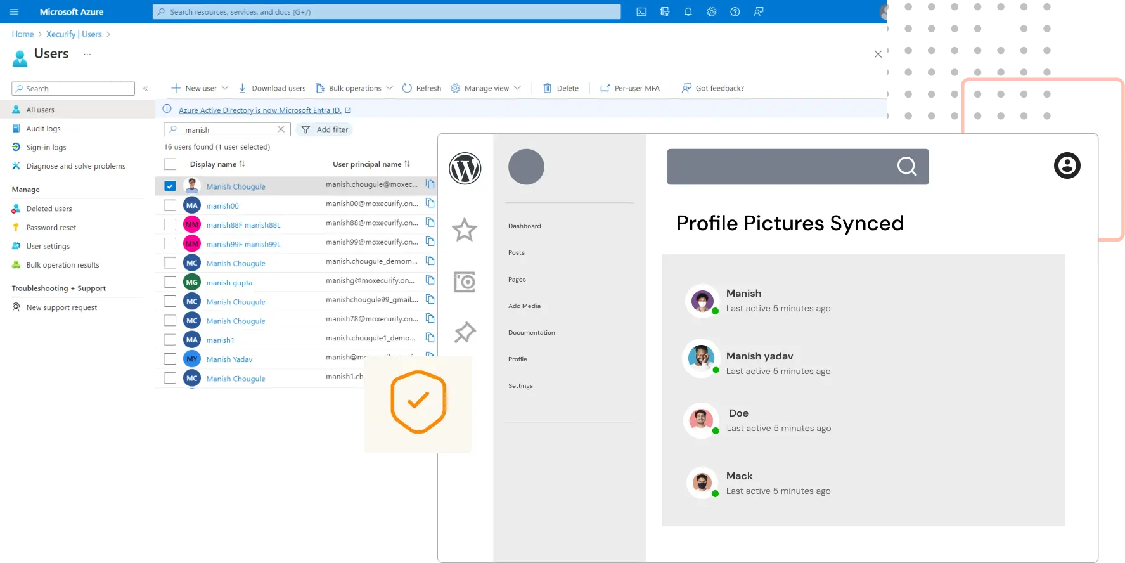Copy principal name for manish00

pyautogui.click(x=430, y=203)
